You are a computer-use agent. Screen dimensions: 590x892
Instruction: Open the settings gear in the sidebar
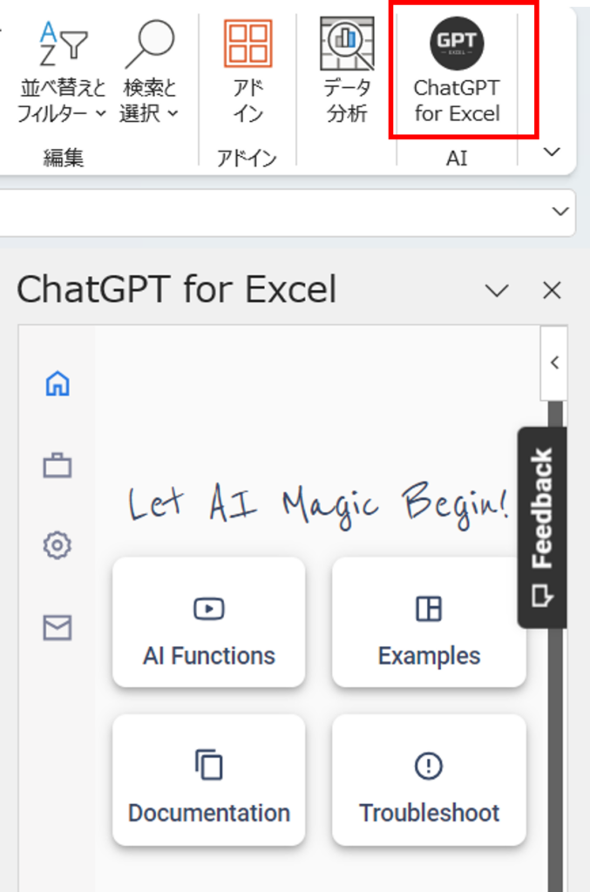click(x=58, y=545)
